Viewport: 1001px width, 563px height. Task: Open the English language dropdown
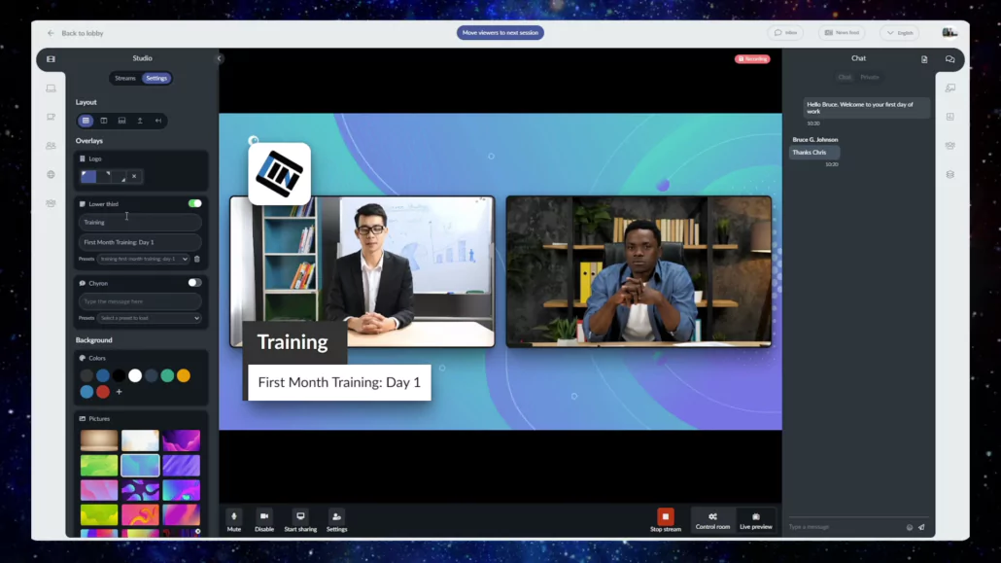coord(899,33)
